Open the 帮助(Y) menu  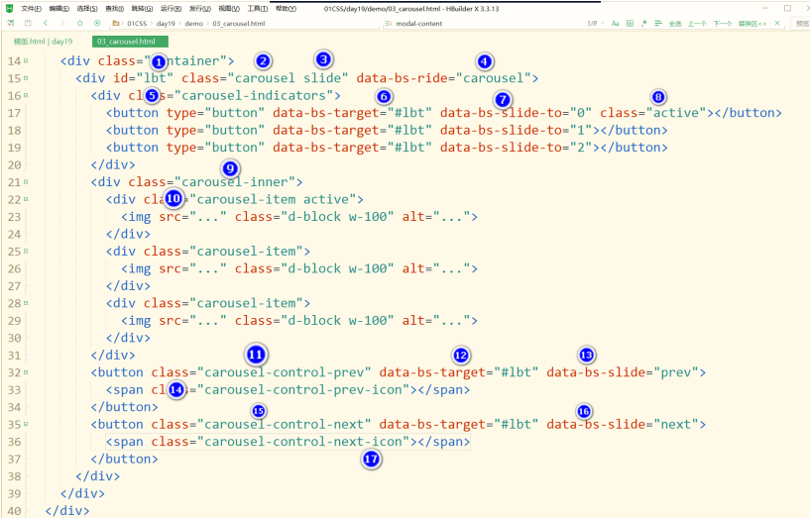[x=286, y=9]
